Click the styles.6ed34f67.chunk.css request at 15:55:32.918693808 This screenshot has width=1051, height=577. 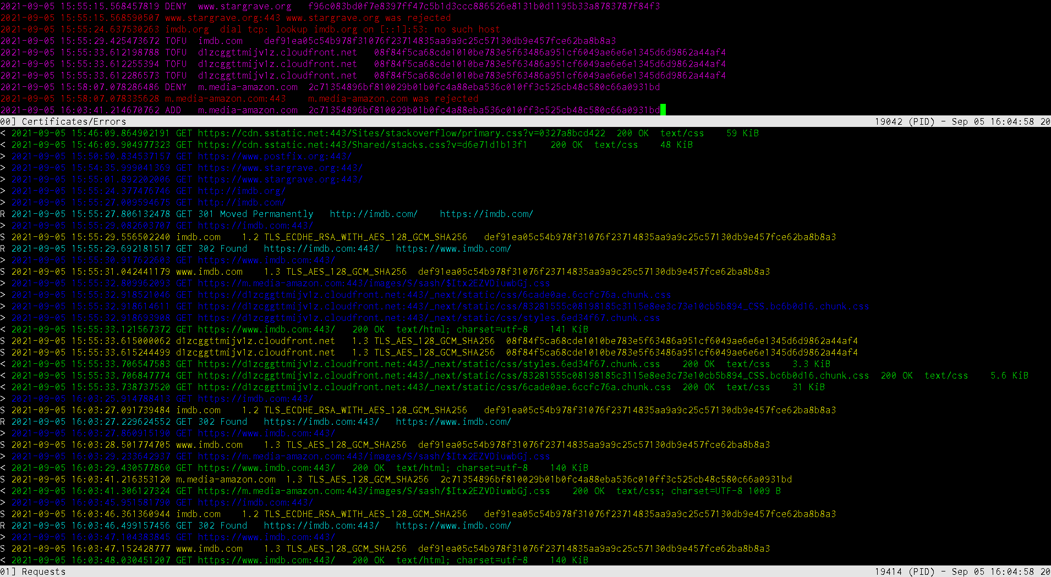pos(429,318)
